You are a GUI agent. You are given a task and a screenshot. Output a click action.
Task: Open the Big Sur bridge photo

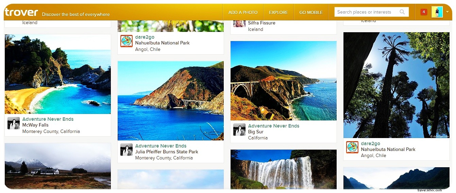284,81
